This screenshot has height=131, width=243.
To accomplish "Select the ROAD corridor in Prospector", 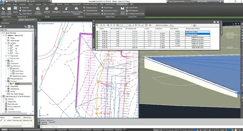I will 17,84.
